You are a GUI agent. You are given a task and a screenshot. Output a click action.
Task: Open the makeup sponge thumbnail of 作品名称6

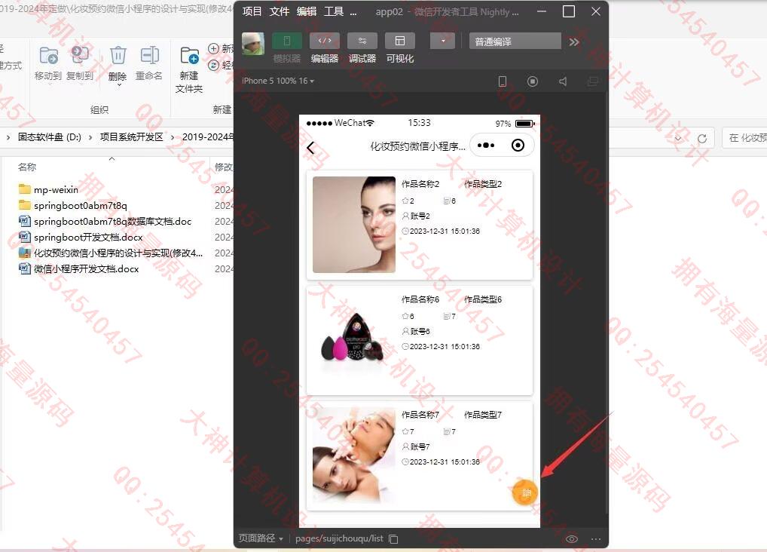tap(353, 339)
